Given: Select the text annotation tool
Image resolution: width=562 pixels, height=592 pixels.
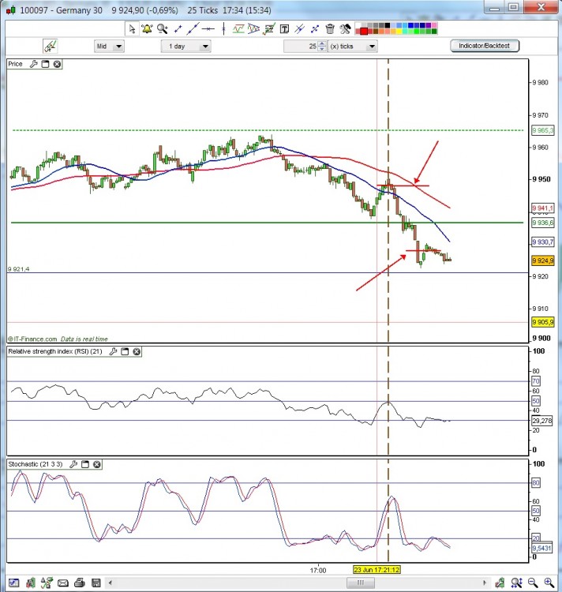Looking at the screenshot, I should [284, 28].
